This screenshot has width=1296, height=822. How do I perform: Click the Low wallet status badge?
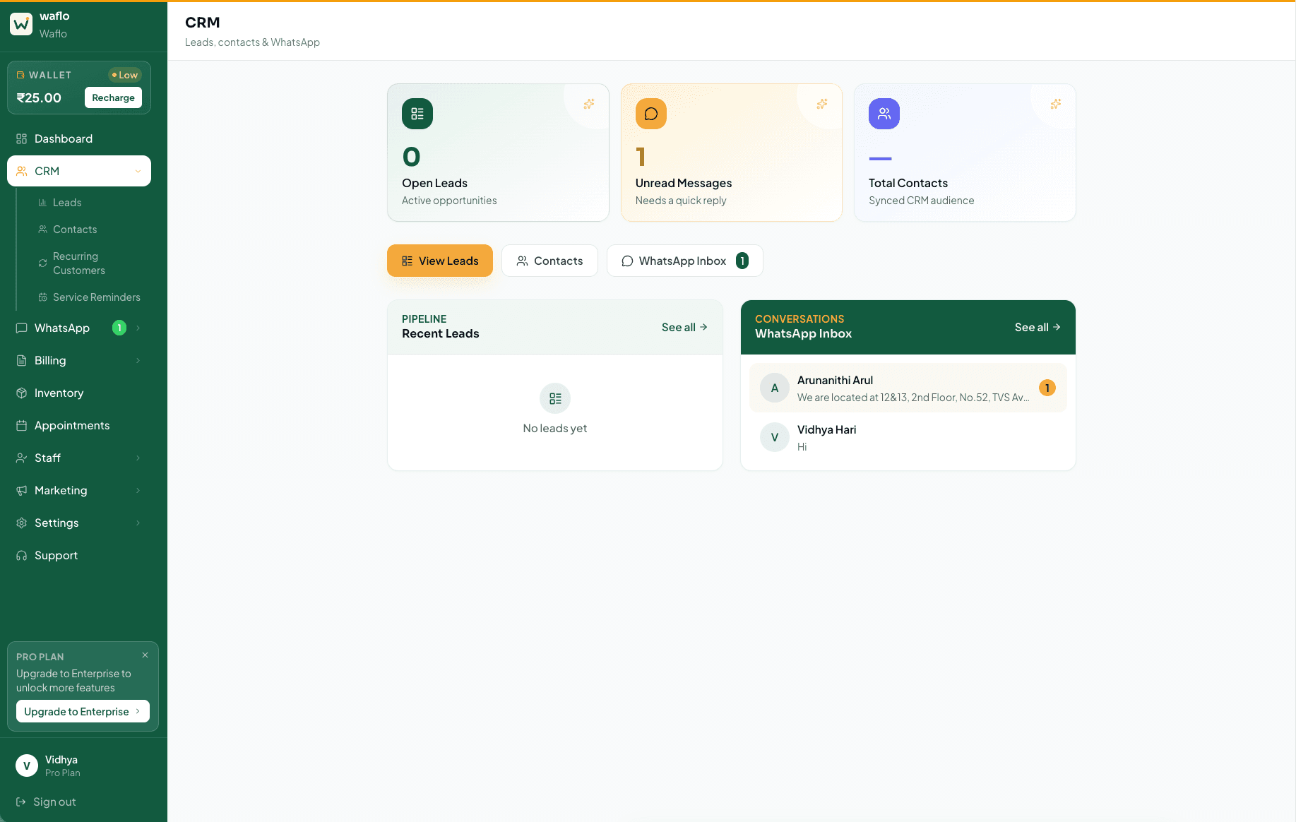[125, 75]
